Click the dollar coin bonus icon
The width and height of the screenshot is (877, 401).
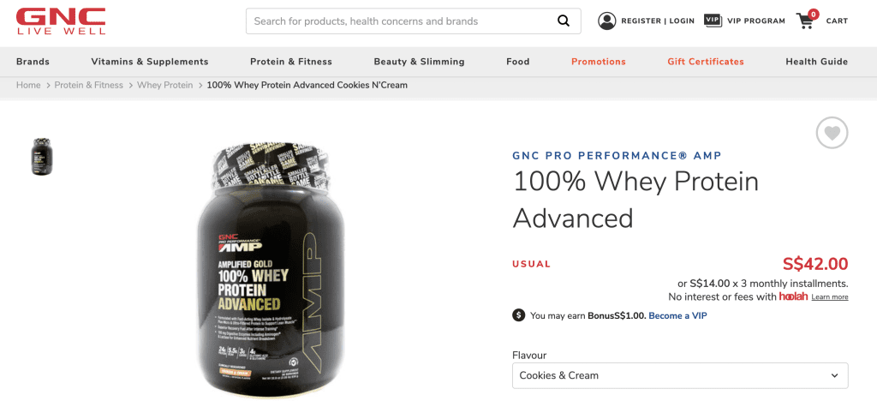point(518,315)
